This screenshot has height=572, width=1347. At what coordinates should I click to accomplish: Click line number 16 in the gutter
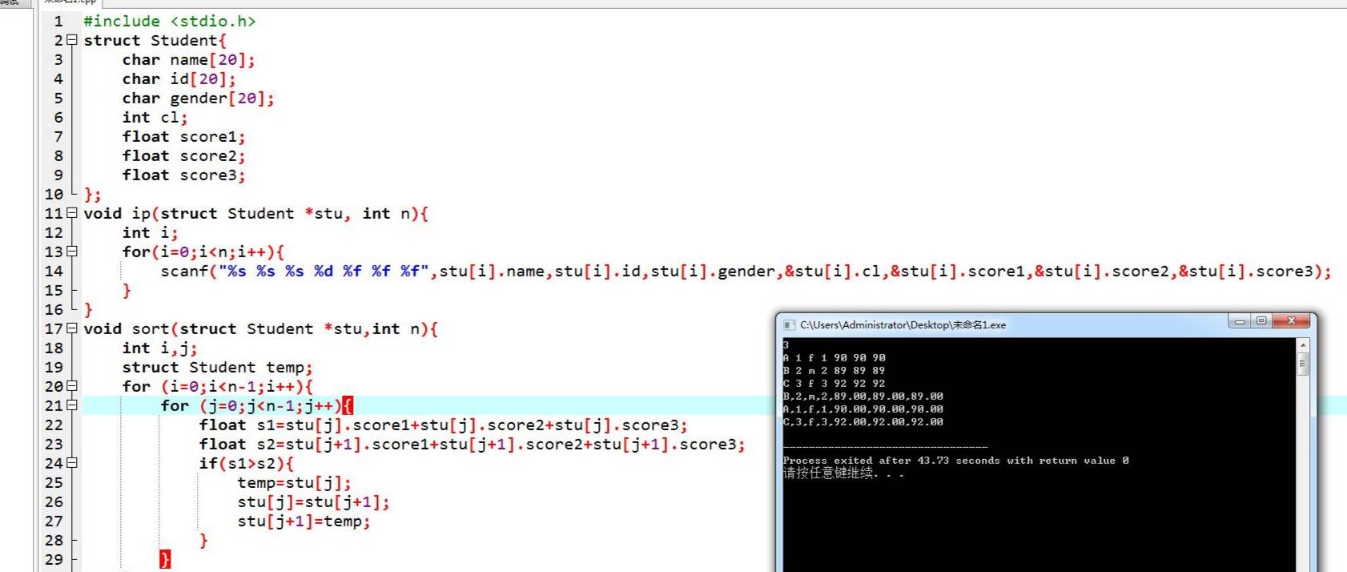point(54,309)
